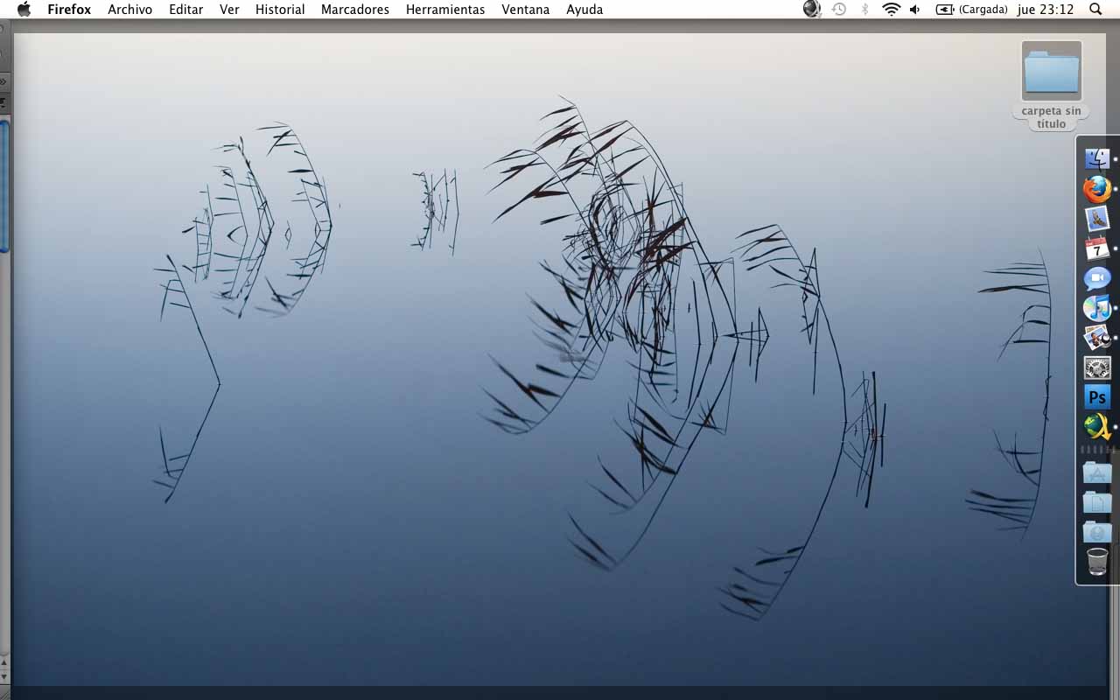Open the Ventana menu
1120x700 pixels.
(526, 10)
